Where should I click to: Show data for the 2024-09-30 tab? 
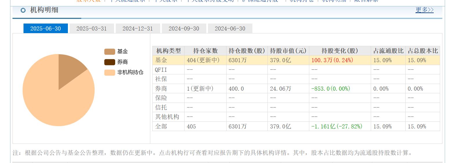pos(184,28)
